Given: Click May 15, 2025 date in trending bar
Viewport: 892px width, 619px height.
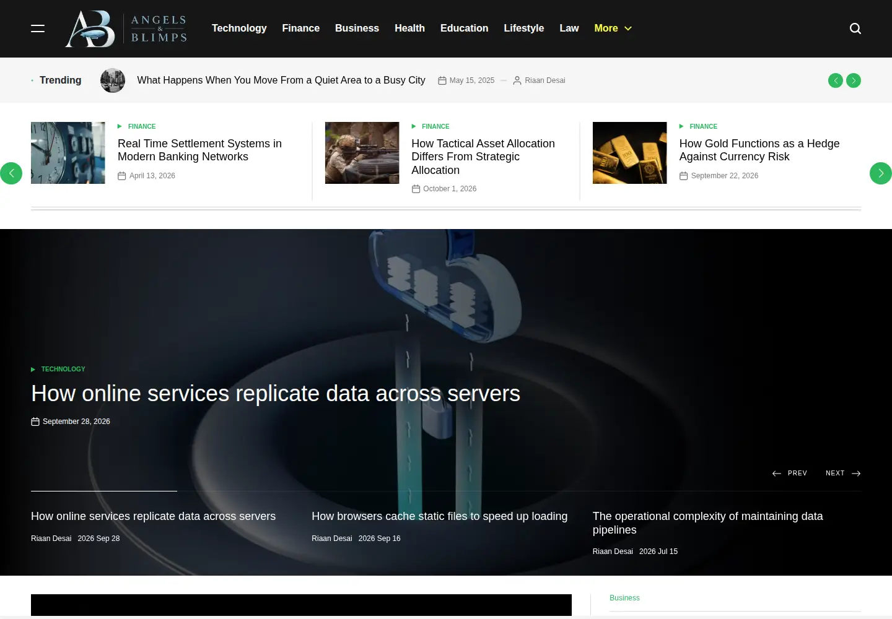Looking at the screenshot, I should click(472, 80).
